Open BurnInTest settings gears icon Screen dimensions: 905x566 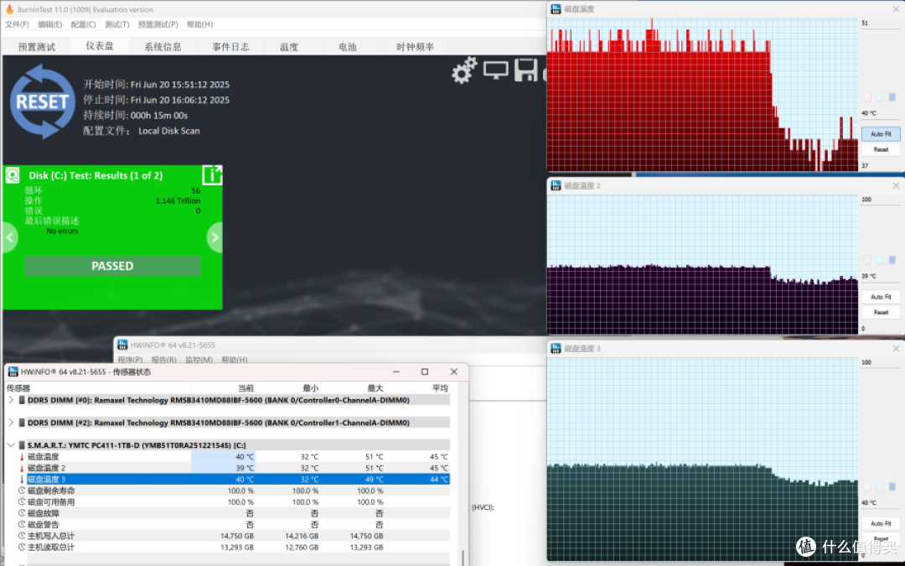pos(464,70)
